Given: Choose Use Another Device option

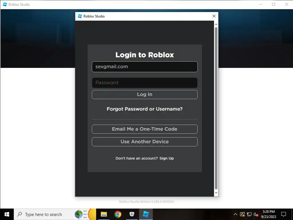Looking at the screenshot, I should (144, 142).
